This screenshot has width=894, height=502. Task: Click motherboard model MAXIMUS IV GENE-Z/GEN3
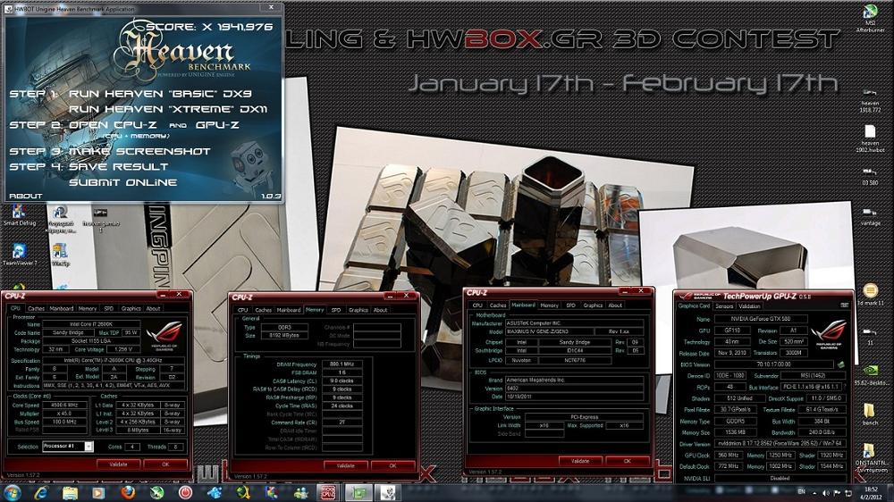point(548,331)
